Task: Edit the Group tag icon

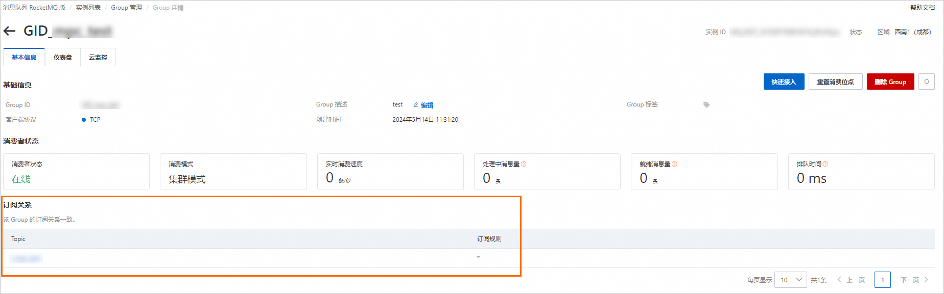Action: [x=706, y=104]
